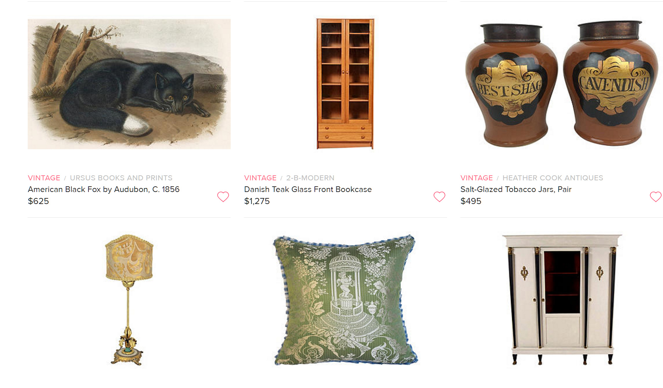The image size is (663, 388).
Task: Click the Vintage tag above the fox print
Action: 44,178
